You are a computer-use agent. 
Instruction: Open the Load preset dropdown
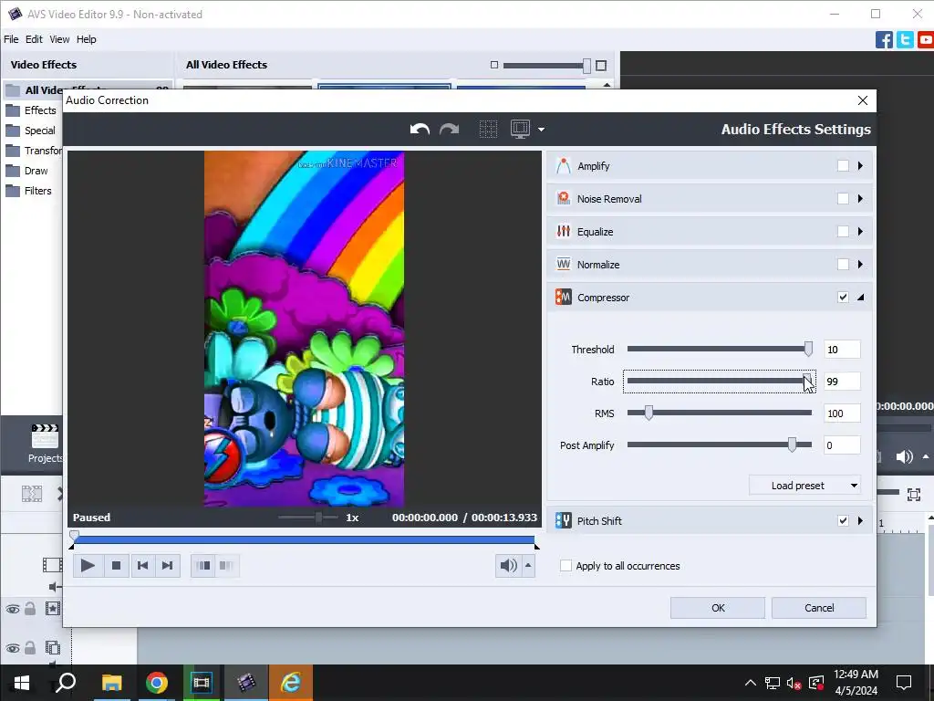pyautogui.click(x=804, y=486)
